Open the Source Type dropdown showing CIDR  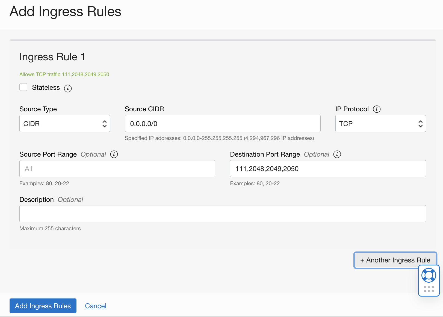65,124
